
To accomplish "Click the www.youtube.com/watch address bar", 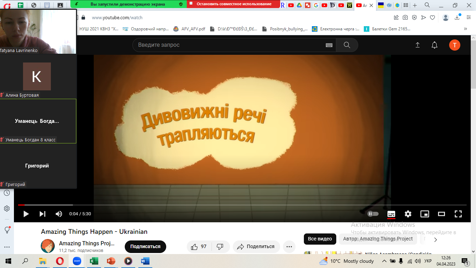I will 117,17.
